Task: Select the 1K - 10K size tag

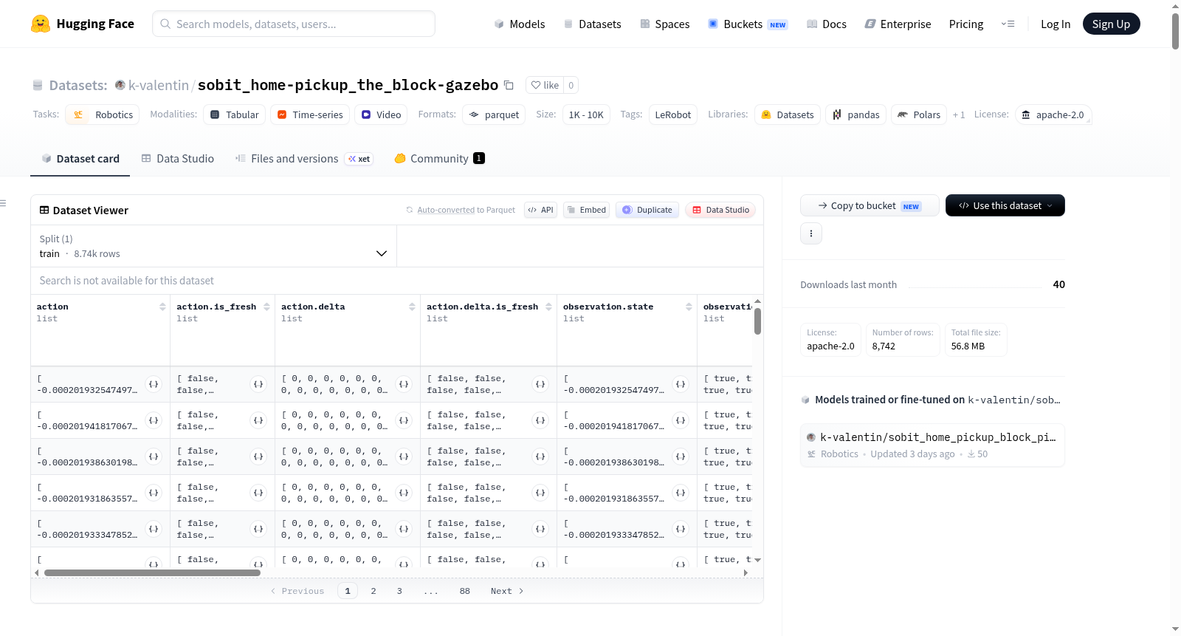Action: coord(586,114)
